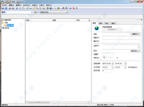The height and width of the screenshot is (107, 144).
Task: Click the 添加日期 date spinner
Action: [113, 64]
